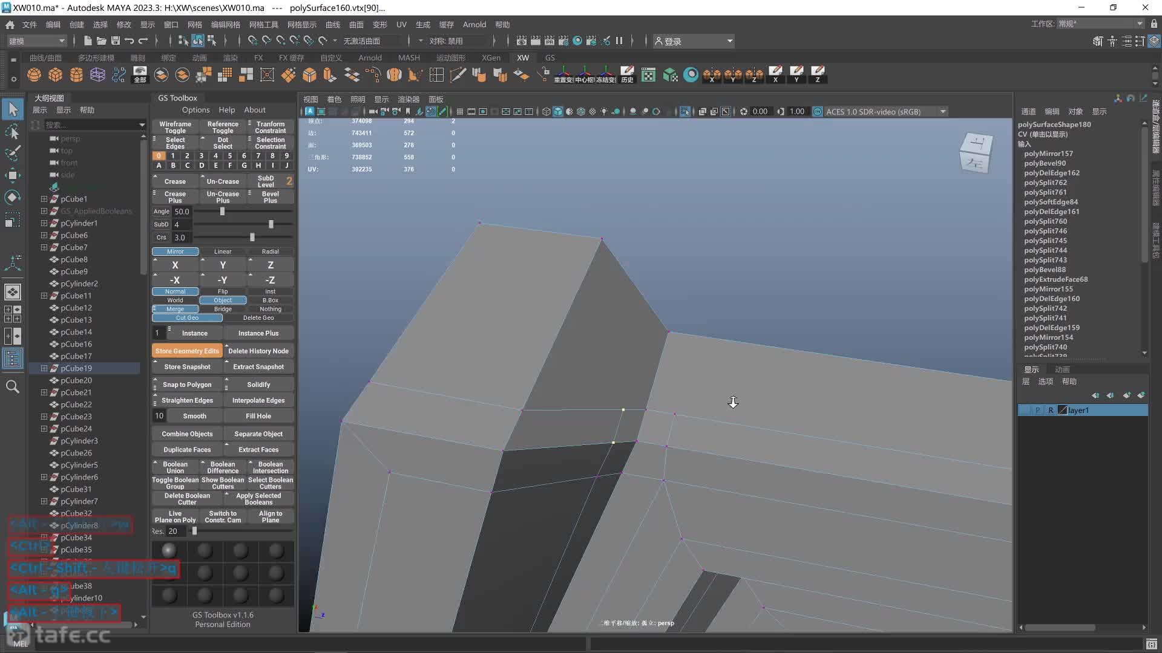Toggle layer1 visibility P box
This screenshot has height=653, width=1162.
click(x=1037, y=410)
